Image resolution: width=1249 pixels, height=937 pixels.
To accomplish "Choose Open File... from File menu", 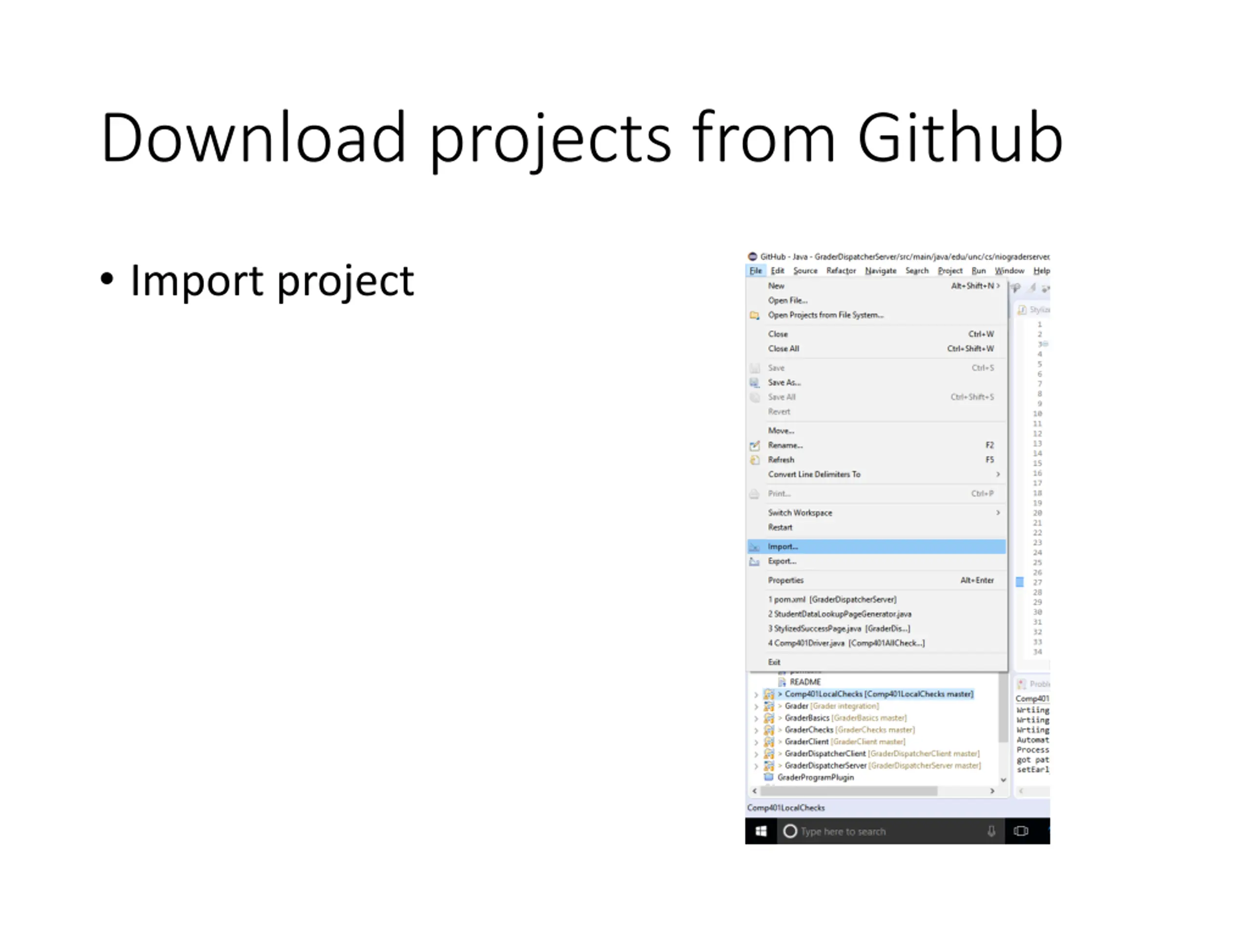I will [x=877, y=301].
